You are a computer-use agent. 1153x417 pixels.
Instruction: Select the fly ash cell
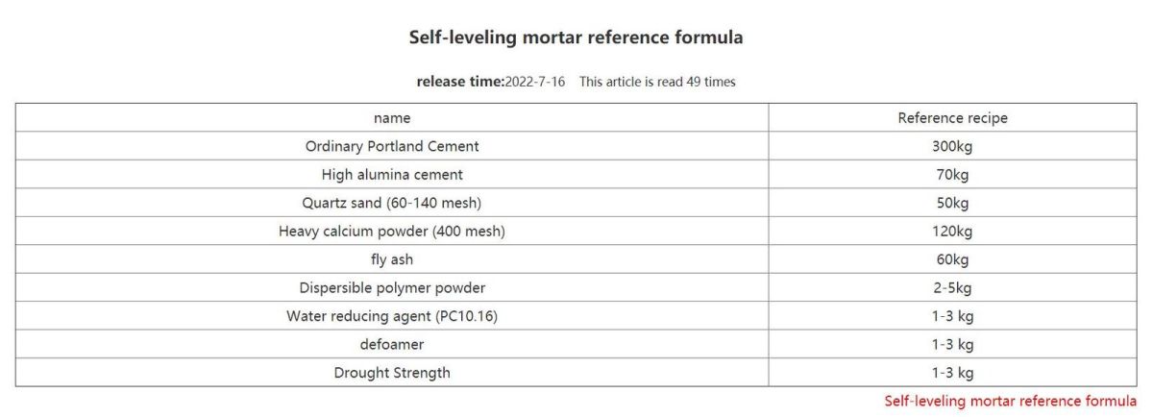[392, 259]
